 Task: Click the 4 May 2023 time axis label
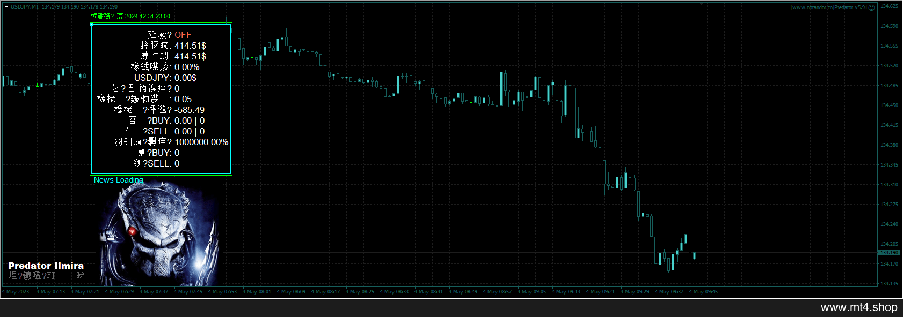(16, 292)
